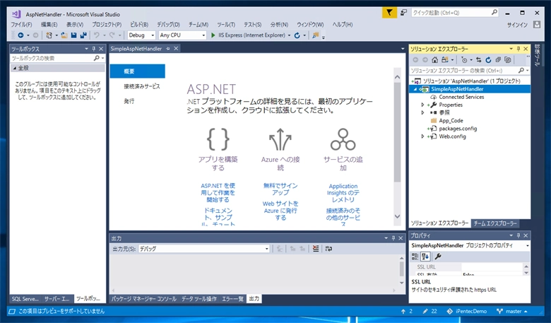551x323 pixels.
Task: Click the Collapse All icon in Solution Explorer
Action: (498, 60)
